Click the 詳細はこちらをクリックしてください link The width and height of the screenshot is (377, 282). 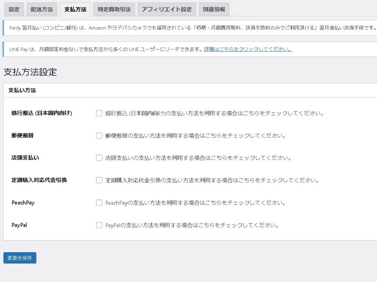[248, 50]
